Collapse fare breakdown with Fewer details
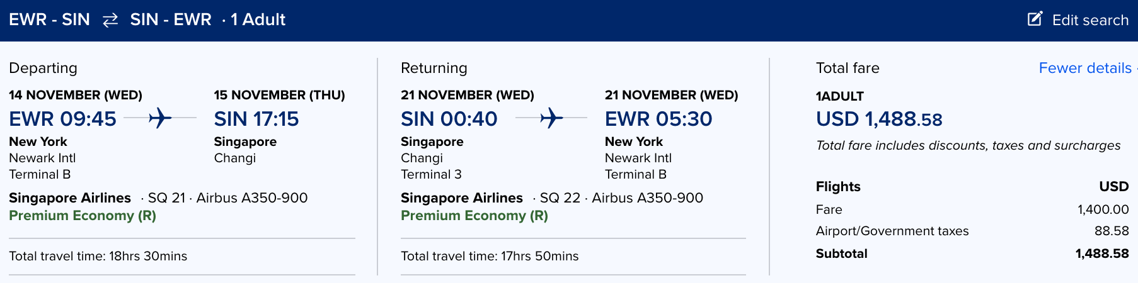 click(x=1084, y=68)
